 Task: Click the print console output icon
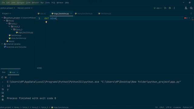(3, 96)
